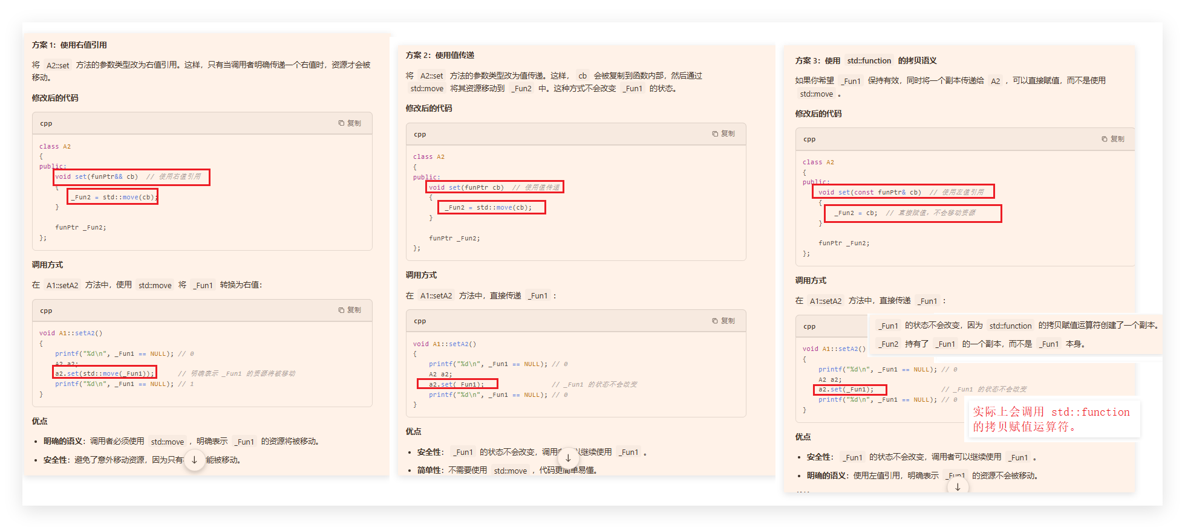
Task: Click A1::setA2 chip in 方案 2 panel
Action: (436, 296)
